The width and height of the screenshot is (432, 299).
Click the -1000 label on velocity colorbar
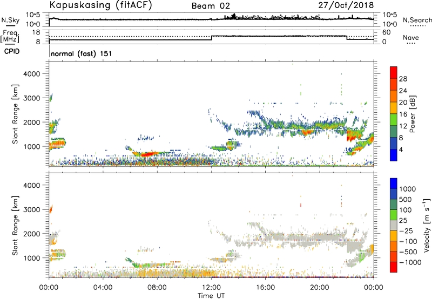(410, 262)
